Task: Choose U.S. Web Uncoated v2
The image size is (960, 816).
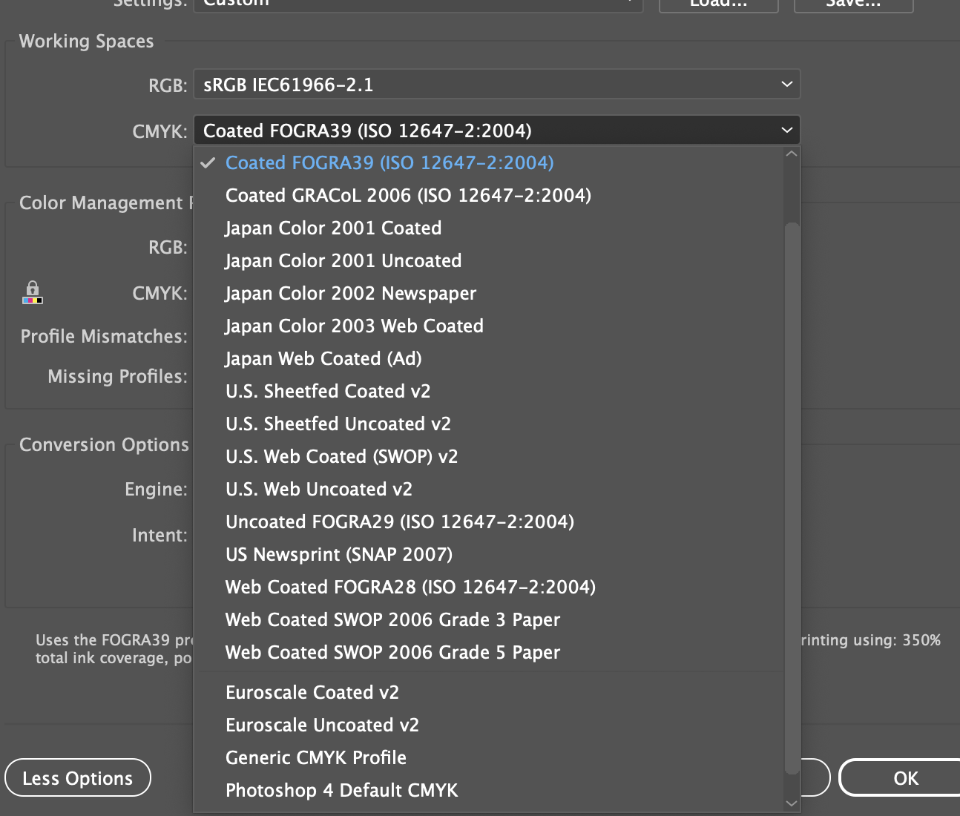Action: tap(488, 489)
